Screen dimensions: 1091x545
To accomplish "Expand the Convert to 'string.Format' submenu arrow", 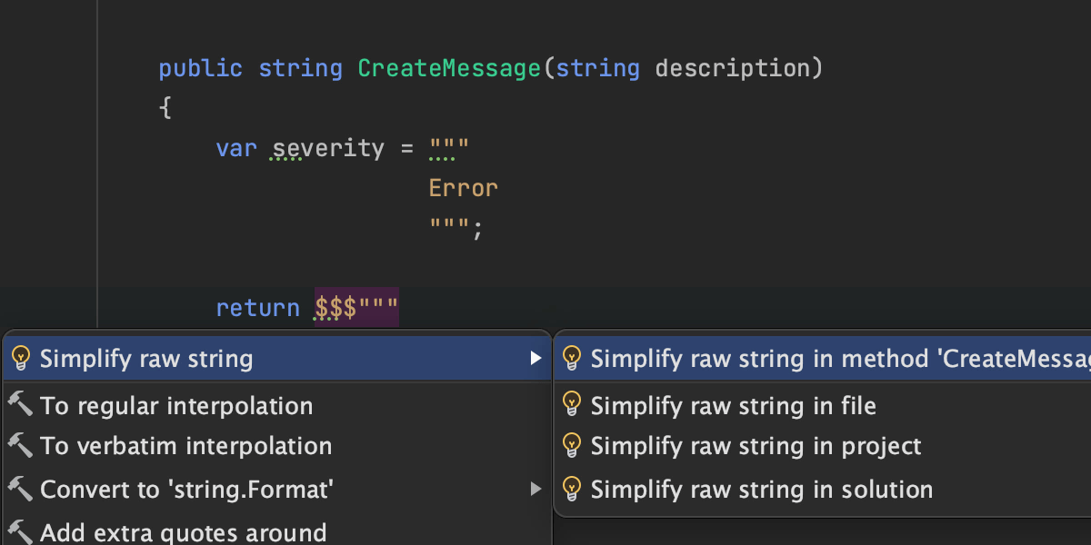I will 536,490.
